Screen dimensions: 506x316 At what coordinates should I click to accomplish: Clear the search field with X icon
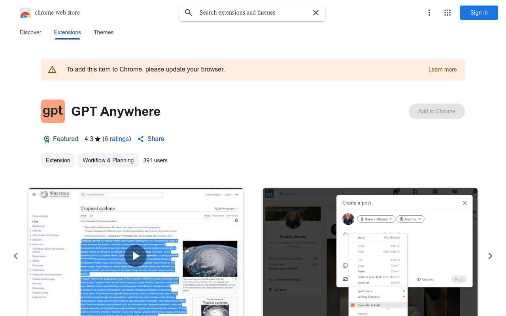tap(316, 13)
